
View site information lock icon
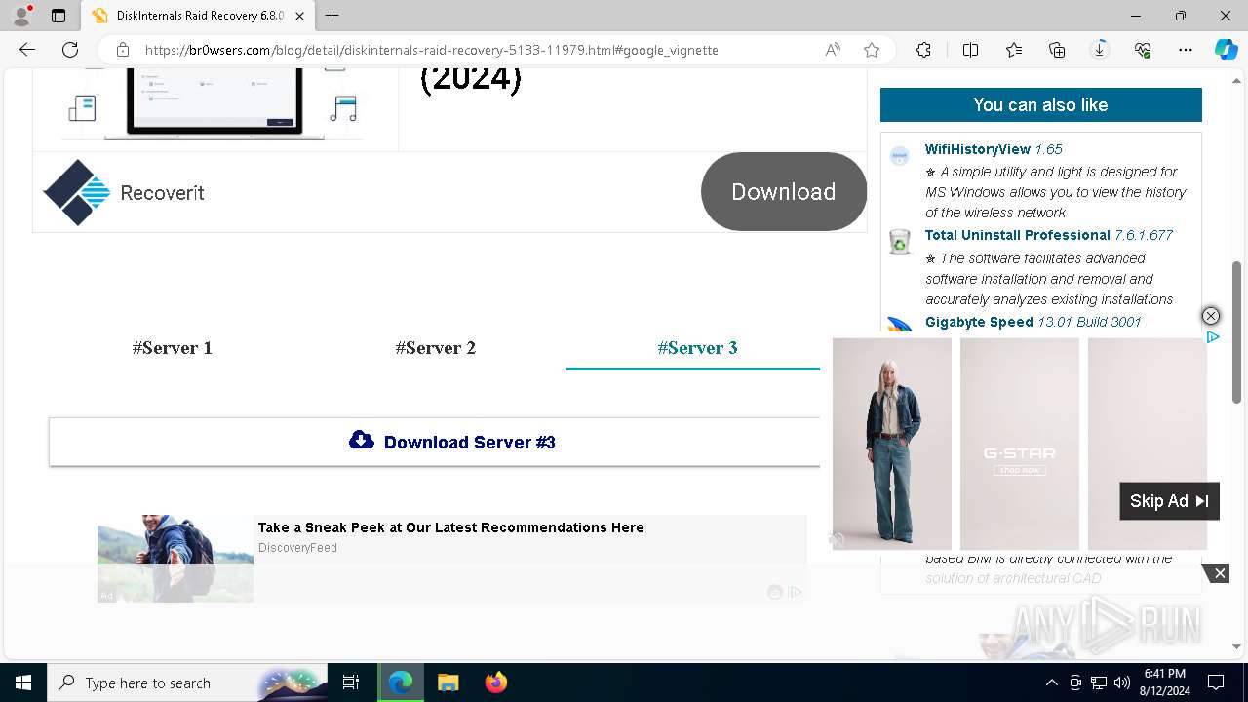point(122,50)
